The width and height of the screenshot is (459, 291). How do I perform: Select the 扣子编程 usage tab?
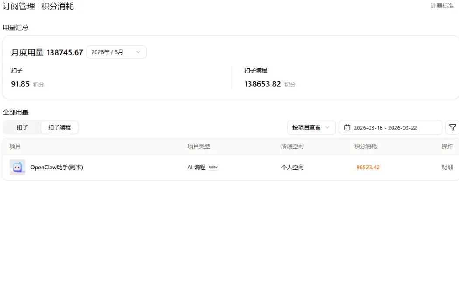[59, 127]
